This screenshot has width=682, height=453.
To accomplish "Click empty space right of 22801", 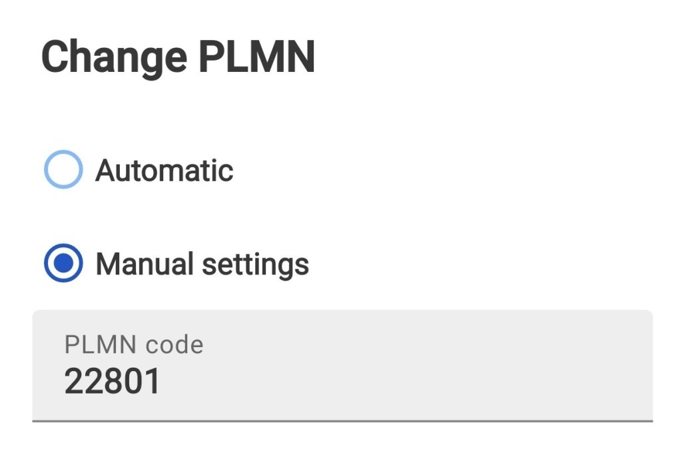I will pyautogui.click(x=400, y=382).
